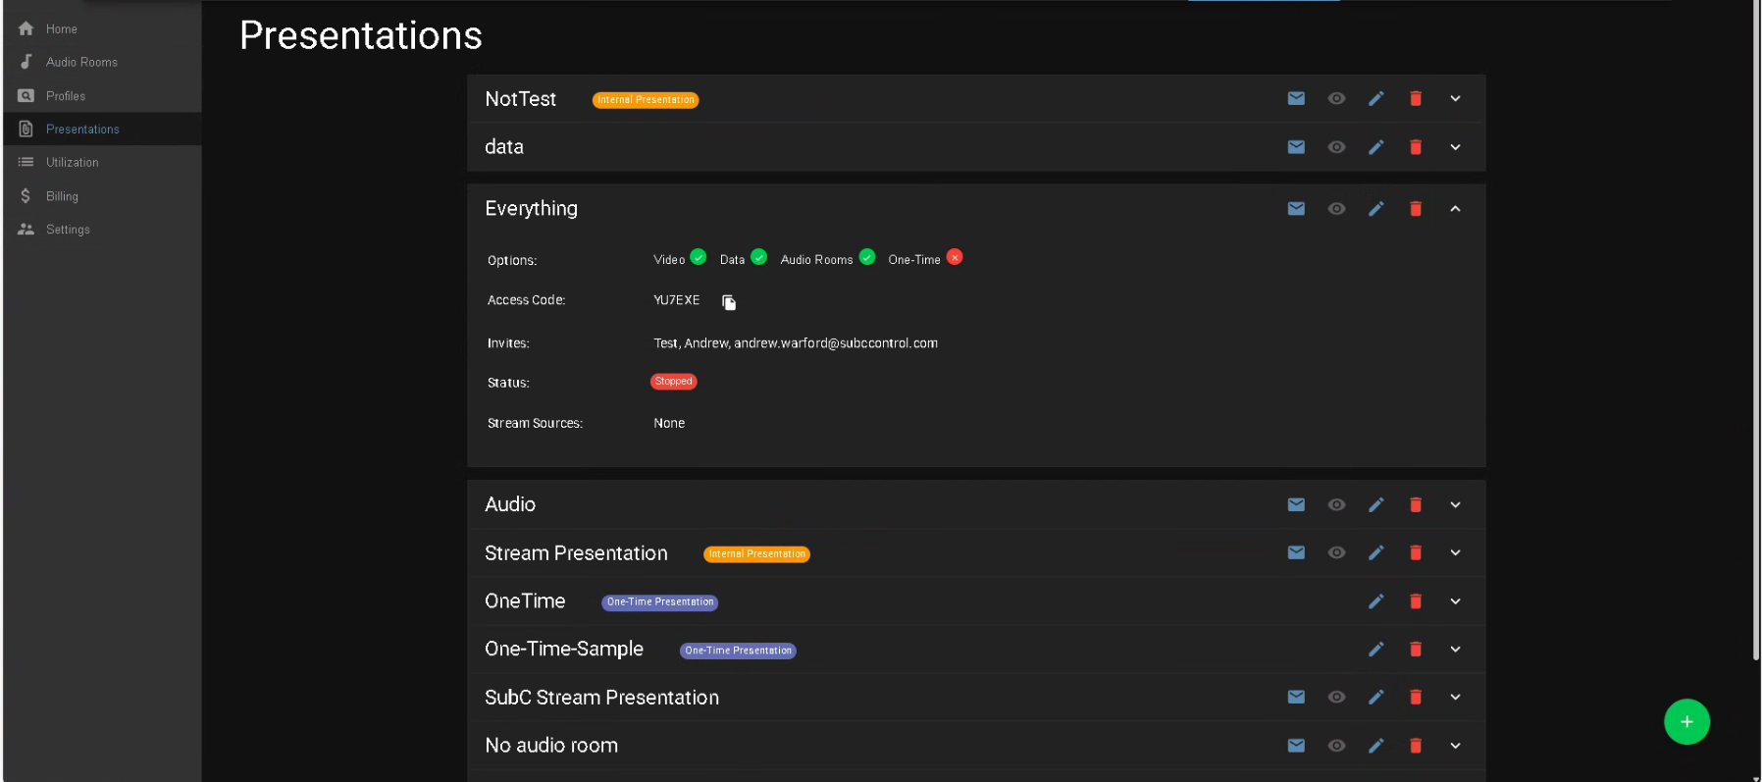
Task: Open Audio Rooms in the sidebar
Action: [x=81, y=62]
